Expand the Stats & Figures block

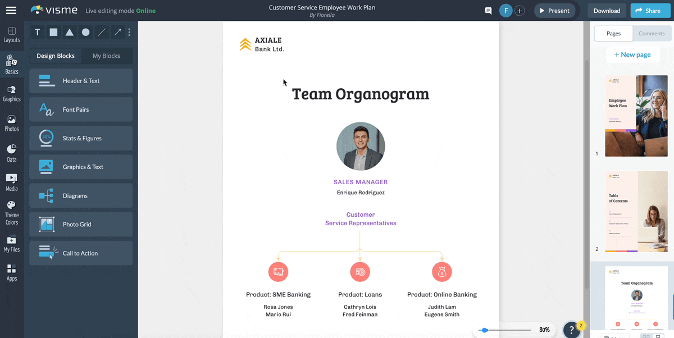coord(81,138)
